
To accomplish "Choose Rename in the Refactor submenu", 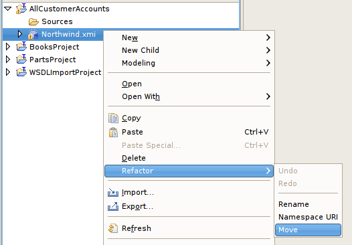I will 308,204.
